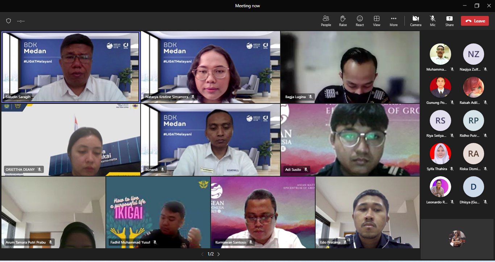Click the RS avatar for Riya Setiya

pyautogui.click(x=440, y=121)
